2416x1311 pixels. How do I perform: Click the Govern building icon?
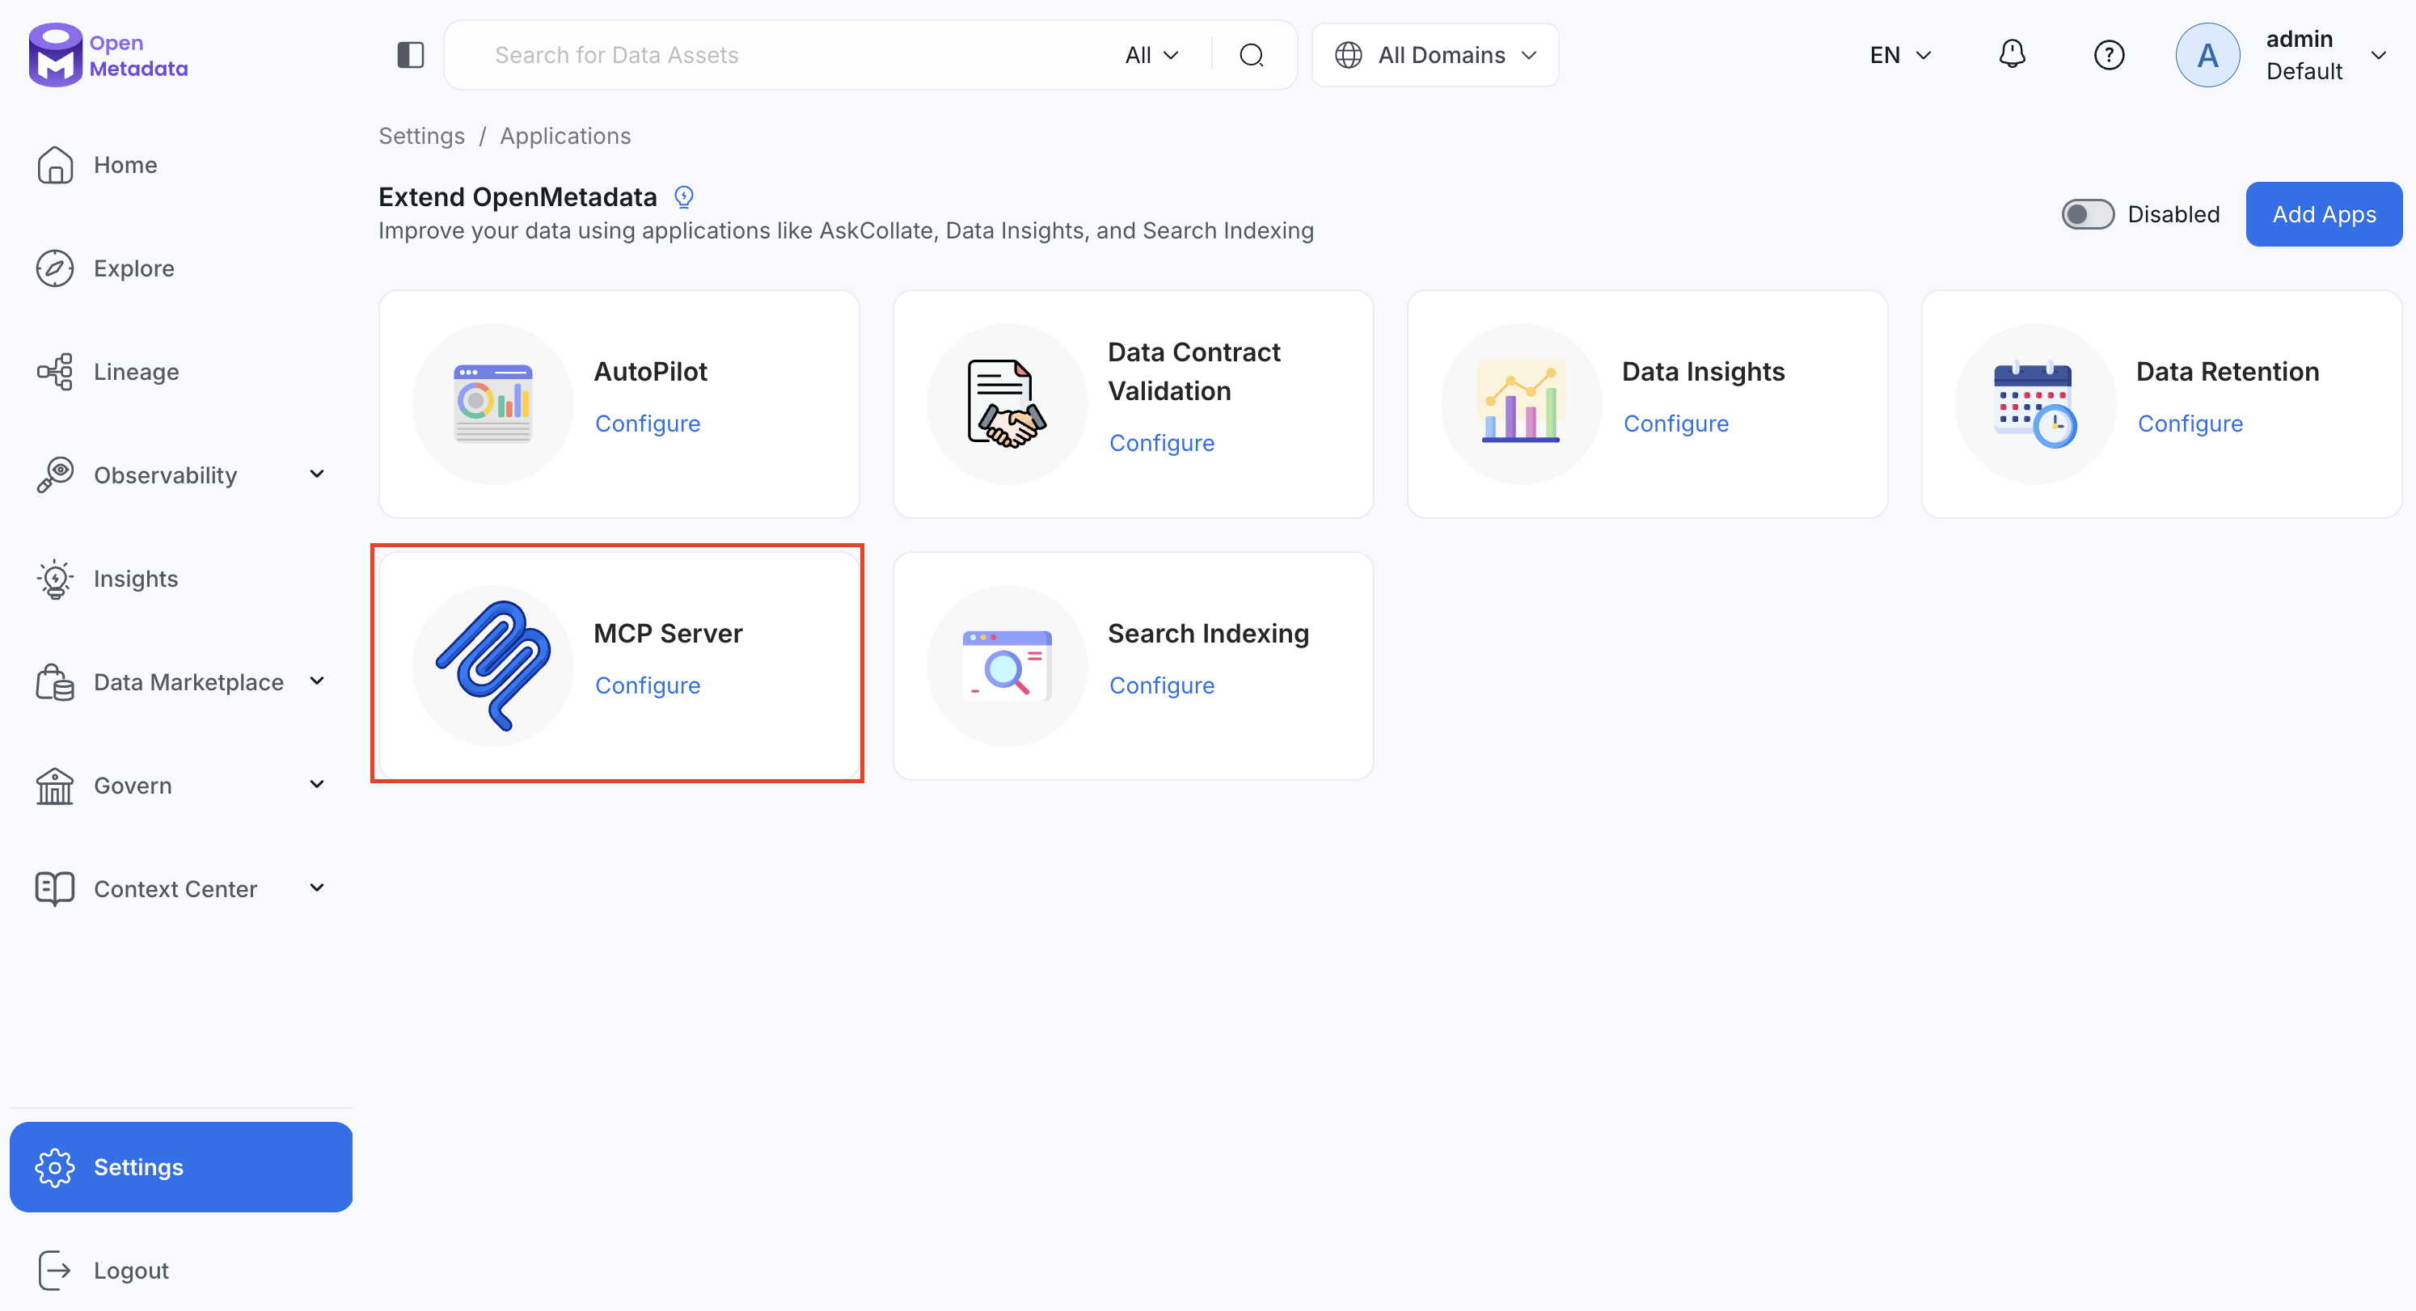[x=55, y=785]
